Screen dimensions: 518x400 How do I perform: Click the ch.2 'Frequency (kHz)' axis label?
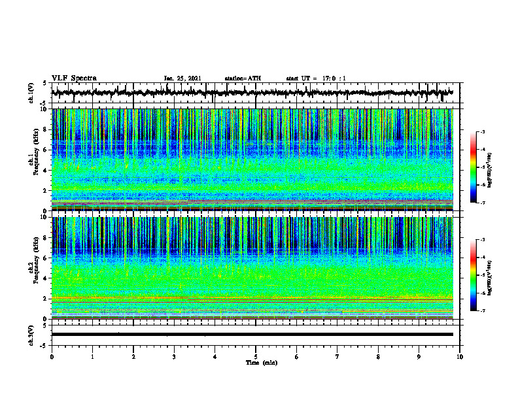pos(36,260)
